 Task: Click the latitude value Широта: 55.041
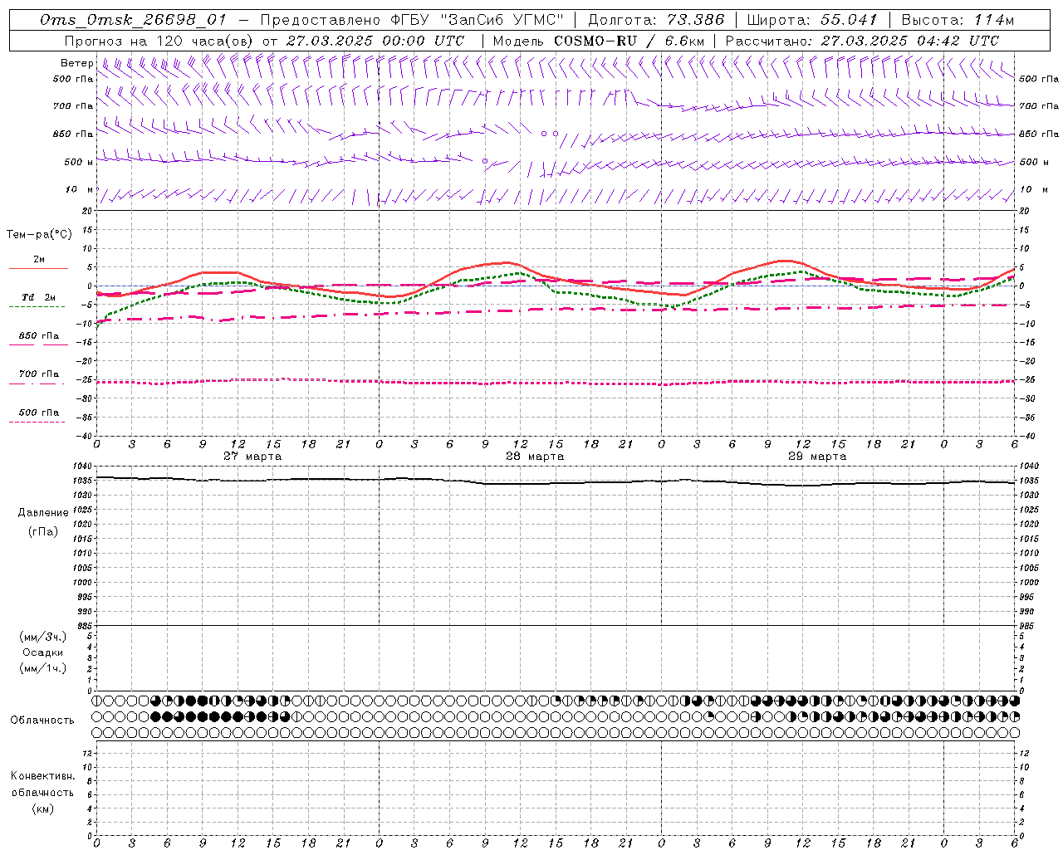pyautogui.click(x=812, y=20)
